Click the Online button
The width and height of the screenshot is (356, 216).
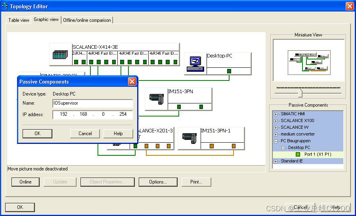25,182
